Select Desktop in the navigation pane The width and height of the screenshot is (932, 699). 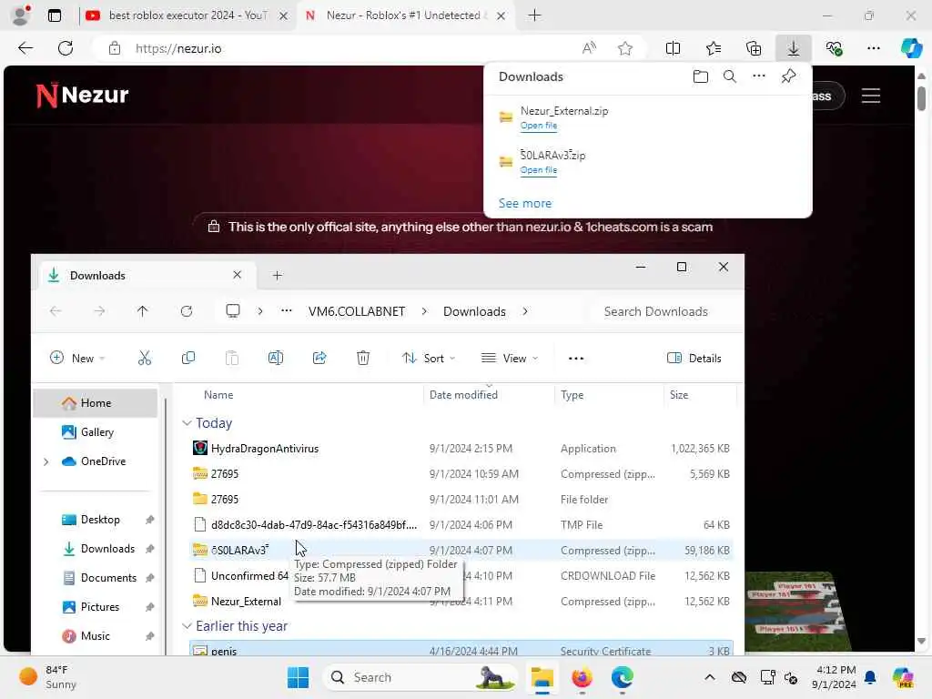pyautogui.click(x=100, y=520)
